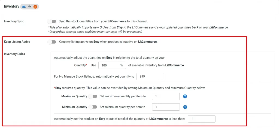This screenshot has height=128, width=279.
Task: Click the "Maximum Quantity" label
Action: (74, 97)
